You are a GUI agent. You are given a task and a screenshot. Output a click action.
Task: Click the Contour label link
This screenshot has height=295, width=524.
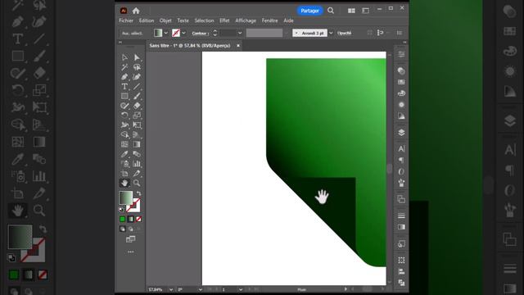200,33
